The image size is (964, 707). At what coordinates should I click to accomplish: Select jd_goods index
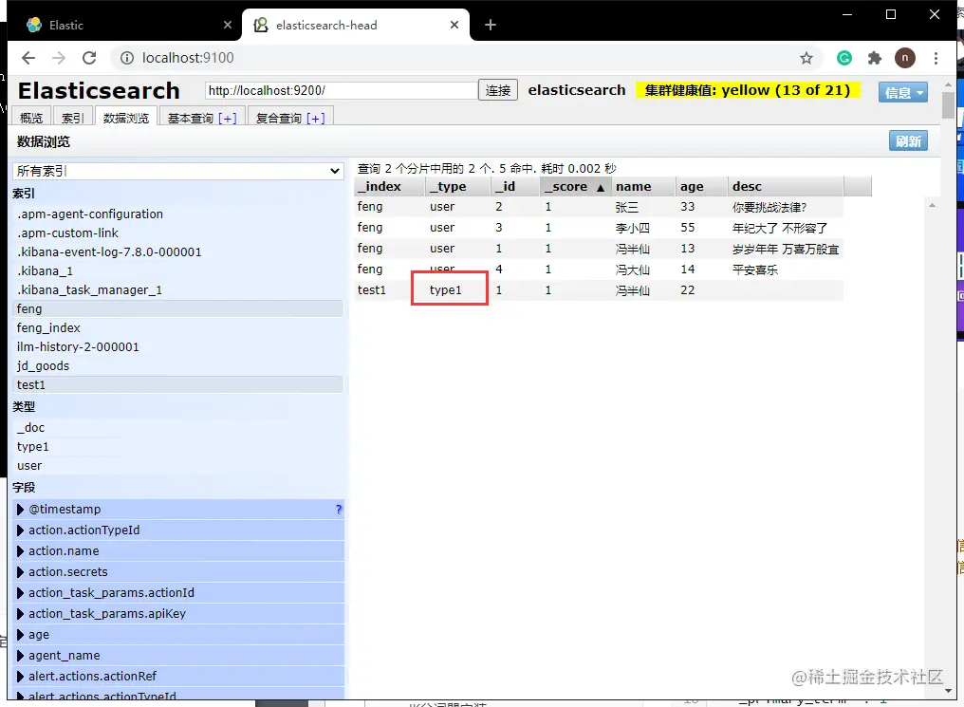click(x=177, y=365)
